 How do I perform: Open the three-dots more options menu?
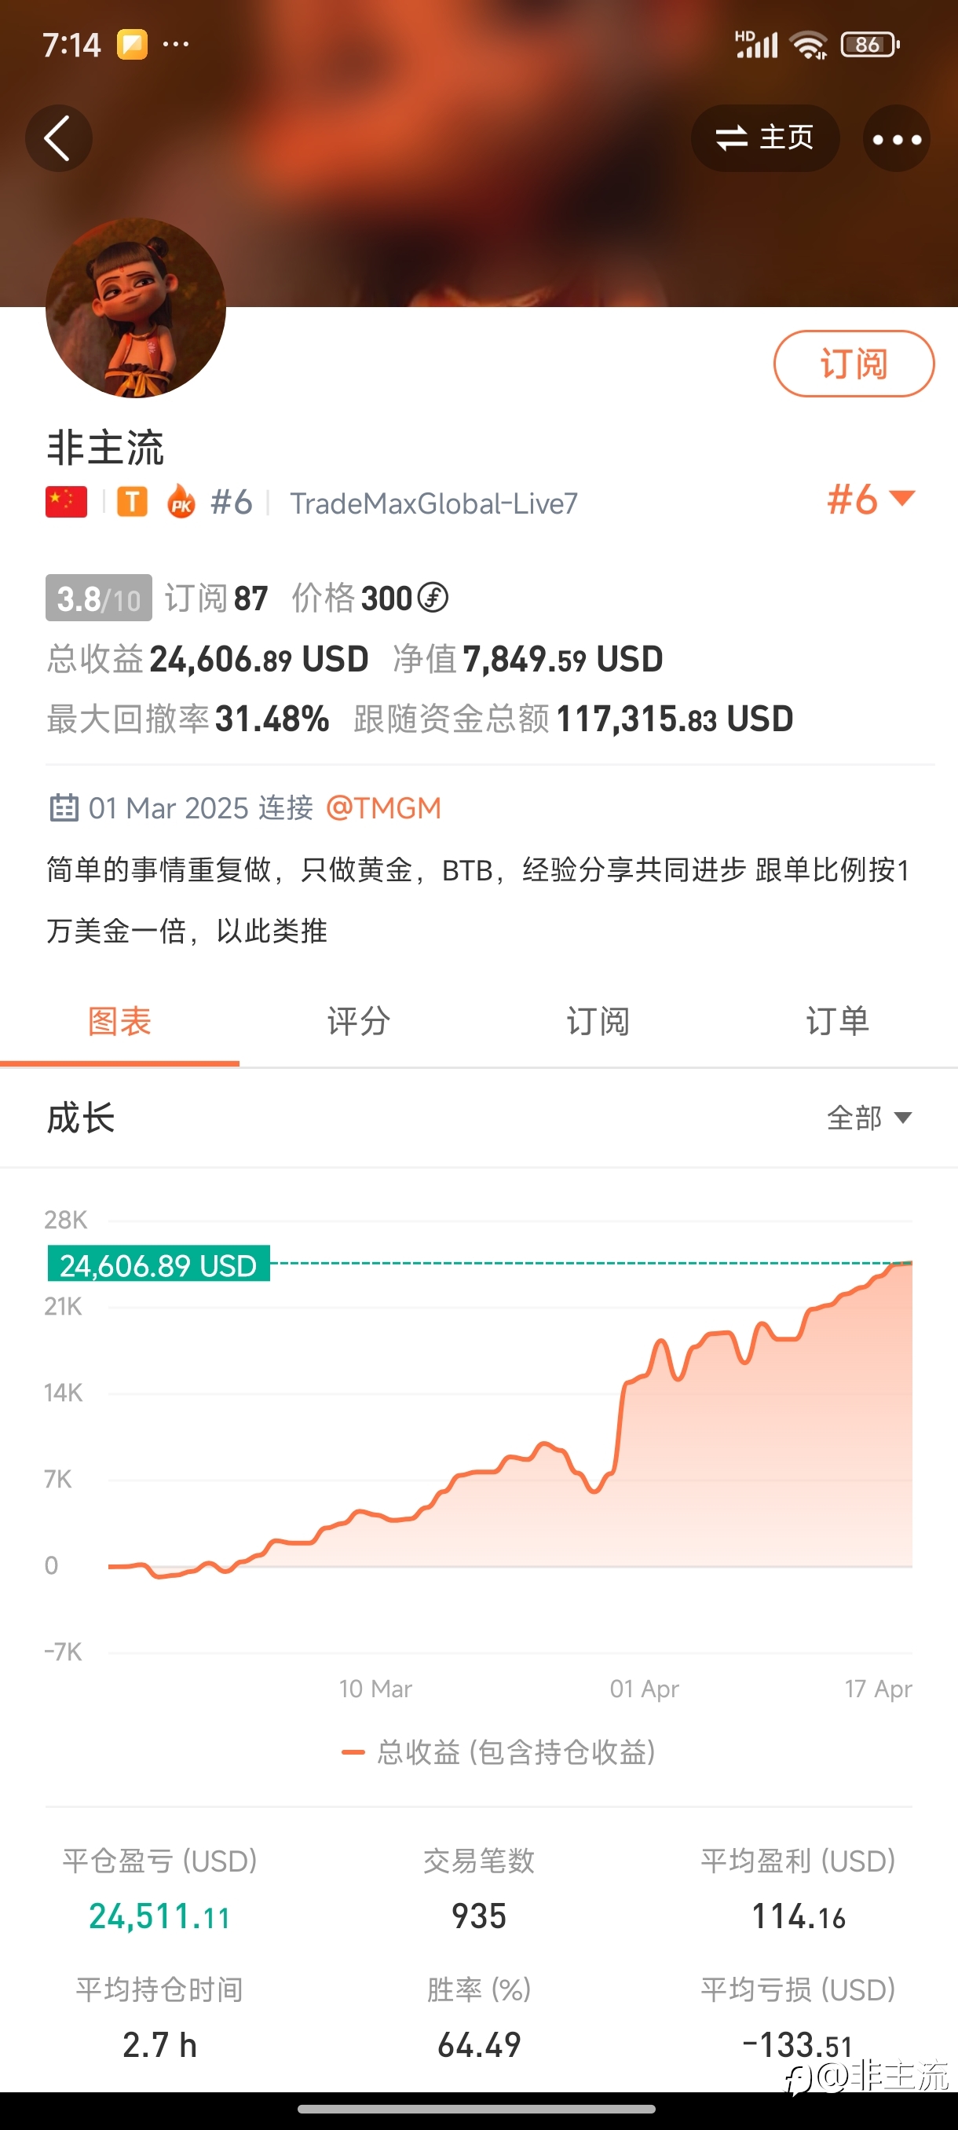897,138
